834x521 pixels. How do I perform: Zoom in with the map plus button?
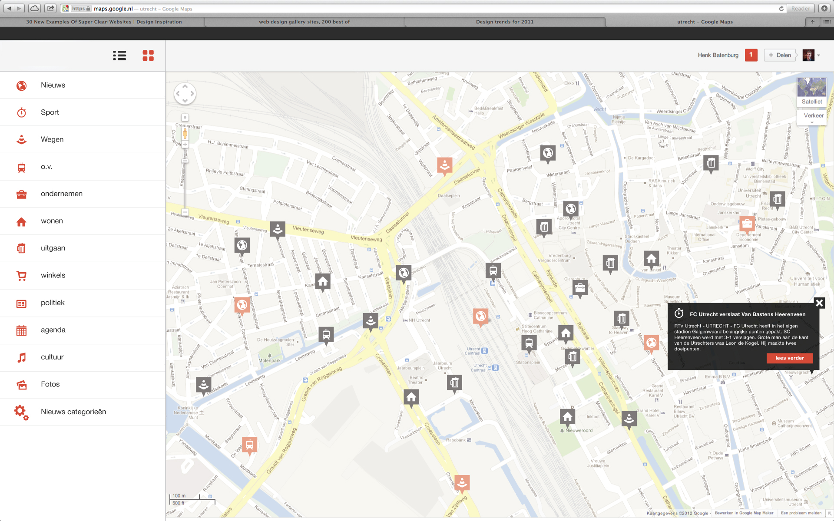tap(185, 145)
